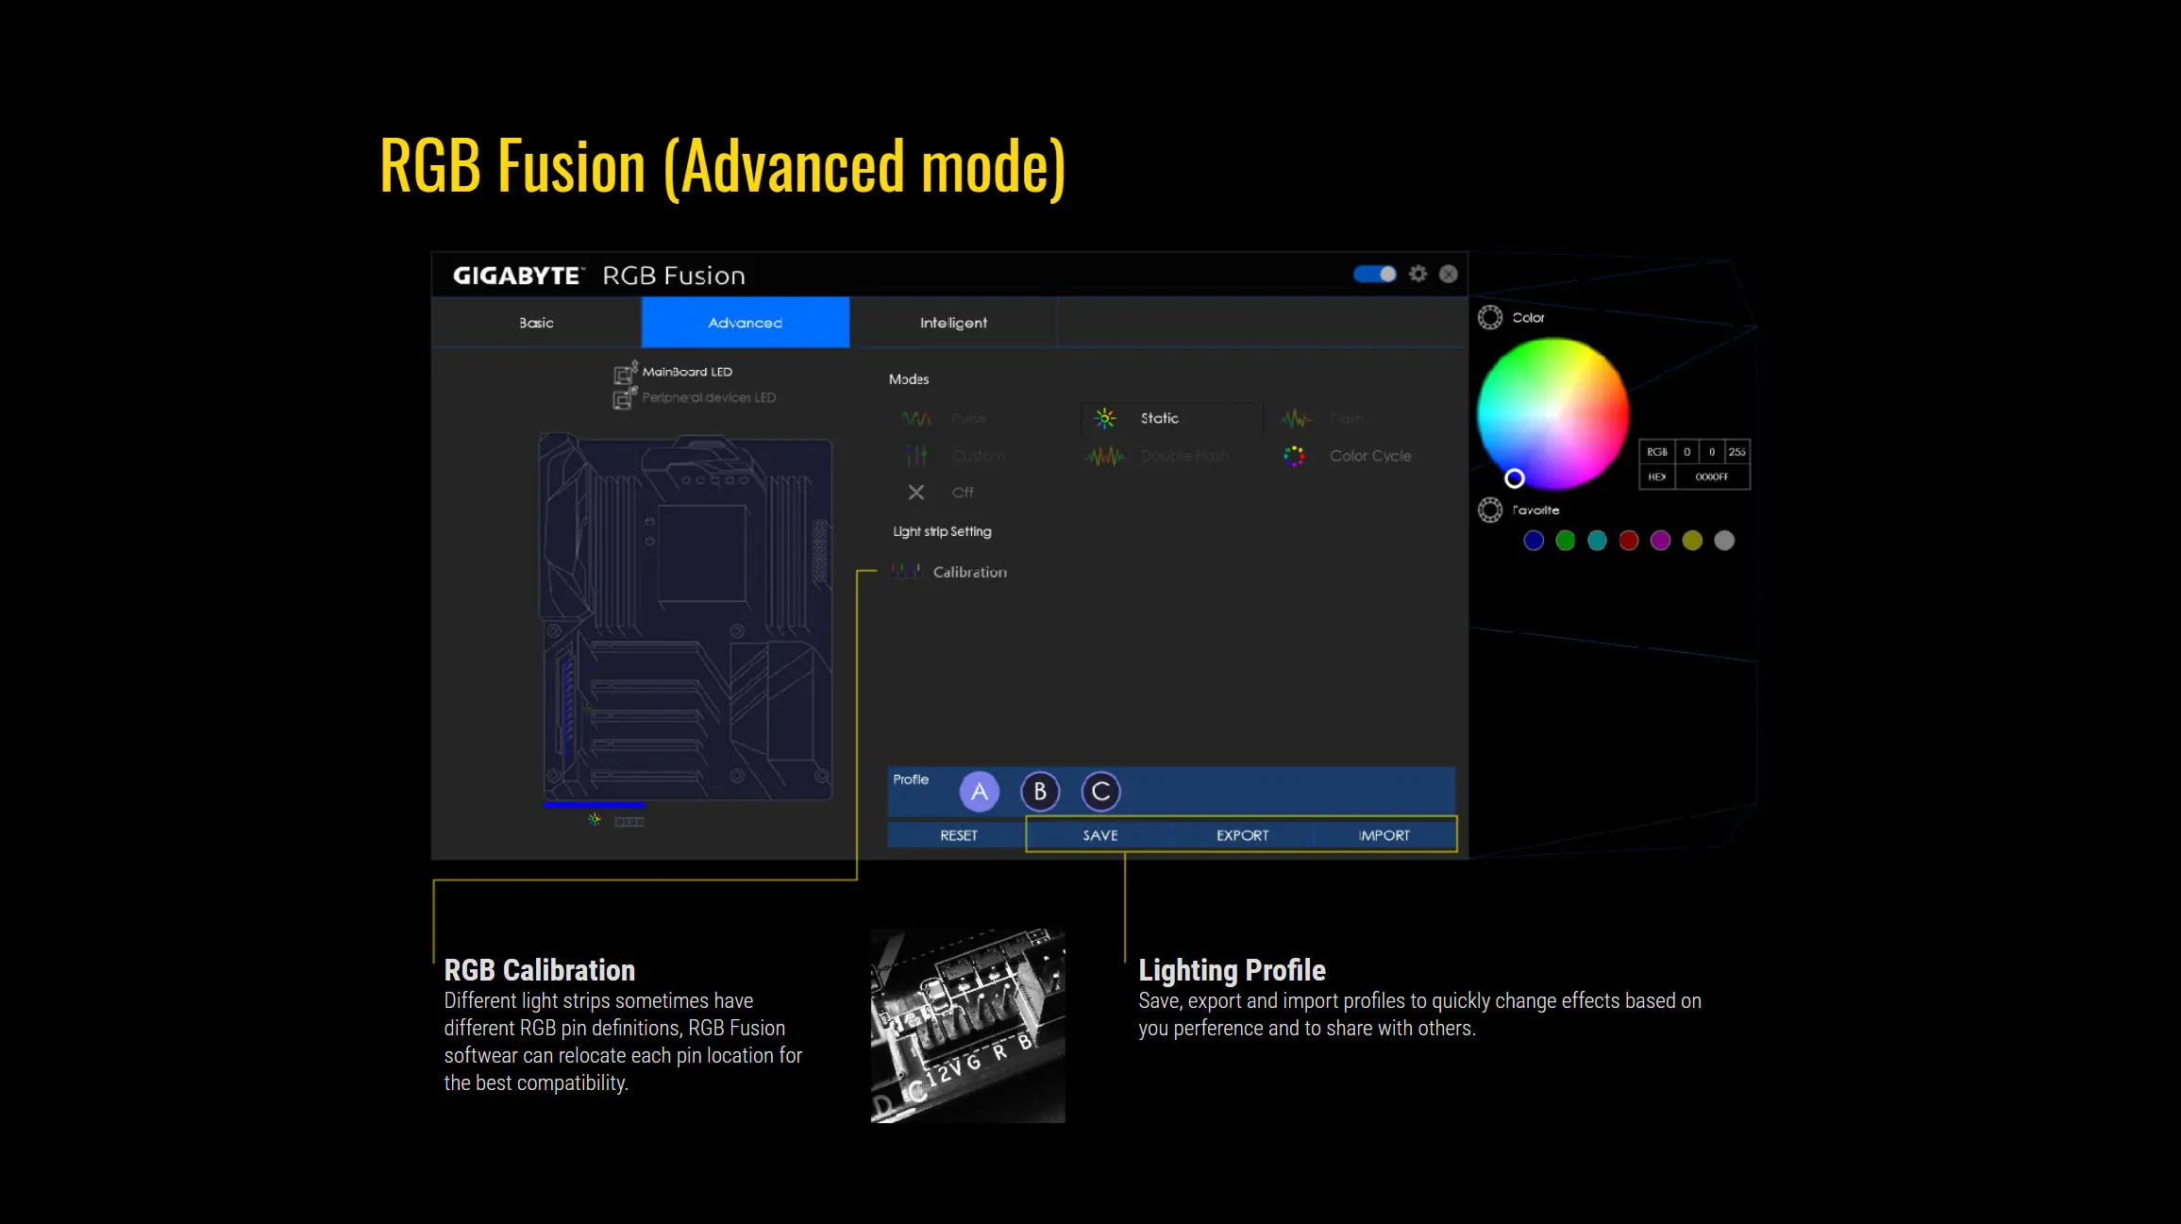The height and width of the screenshot is (1224, 2181).
Task: Click the 'Light strip Setting' label
Action: coord(942,531)
